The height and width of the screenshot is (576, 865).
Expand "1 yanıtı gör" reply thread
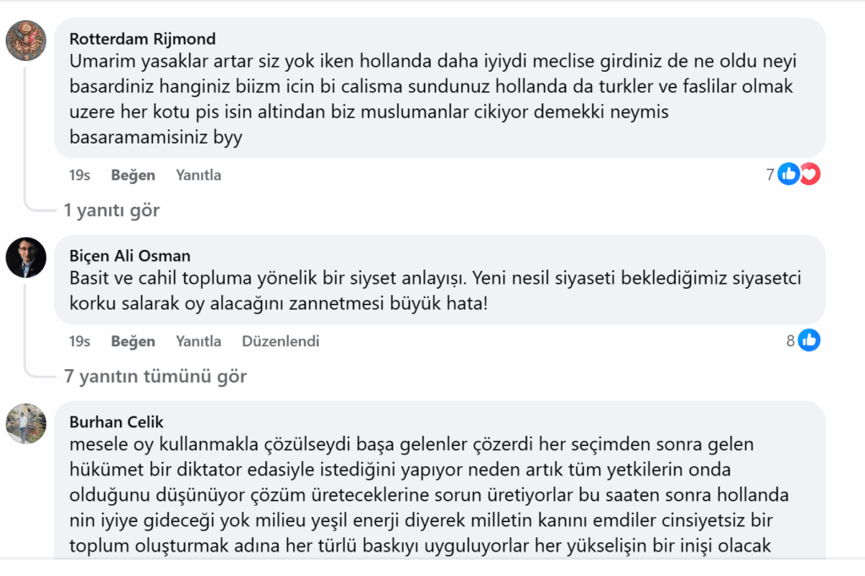coord(112,210)
